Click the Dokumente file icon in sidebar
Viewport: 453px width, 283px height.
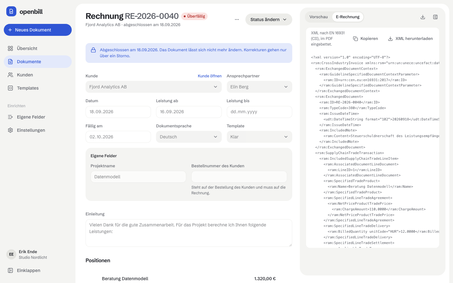10,62
